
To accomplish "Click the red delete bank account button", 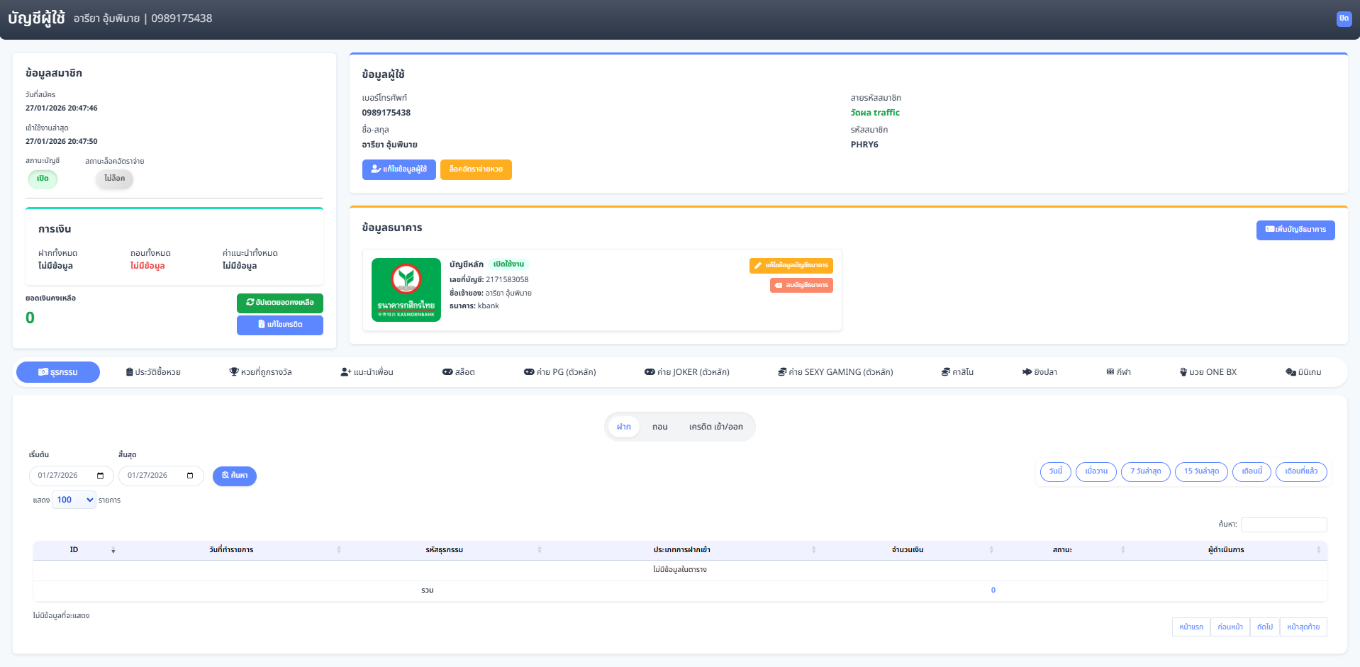I will [801, 285].
